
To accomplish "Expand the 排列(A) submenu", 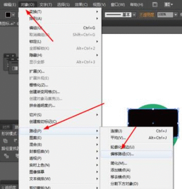I will pyautogui.click(x=60, y=18).
